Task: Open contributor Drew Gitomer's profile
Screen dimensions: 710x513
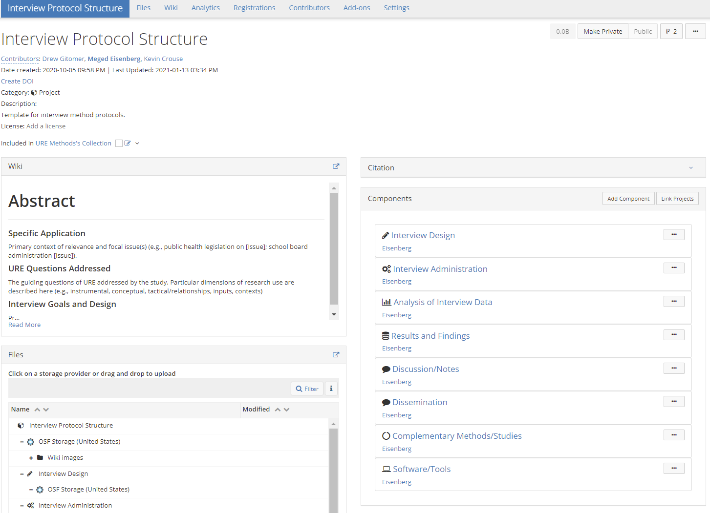Action: (x=63, y=59)
